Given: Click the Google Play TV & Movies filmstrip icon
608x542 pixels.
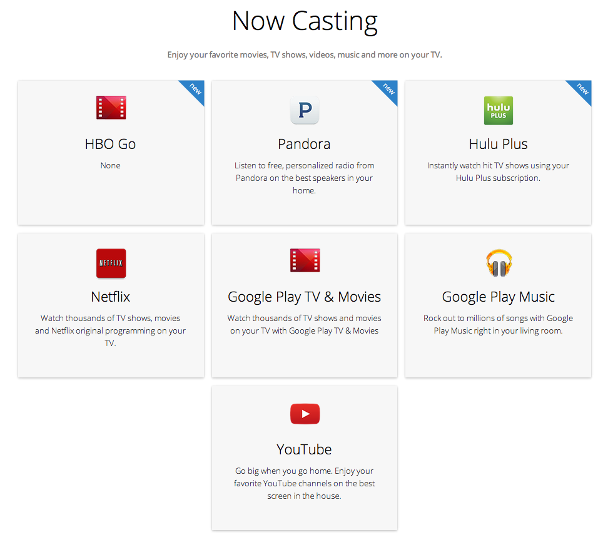Looking at the screenshot, I should coord(304,260).
